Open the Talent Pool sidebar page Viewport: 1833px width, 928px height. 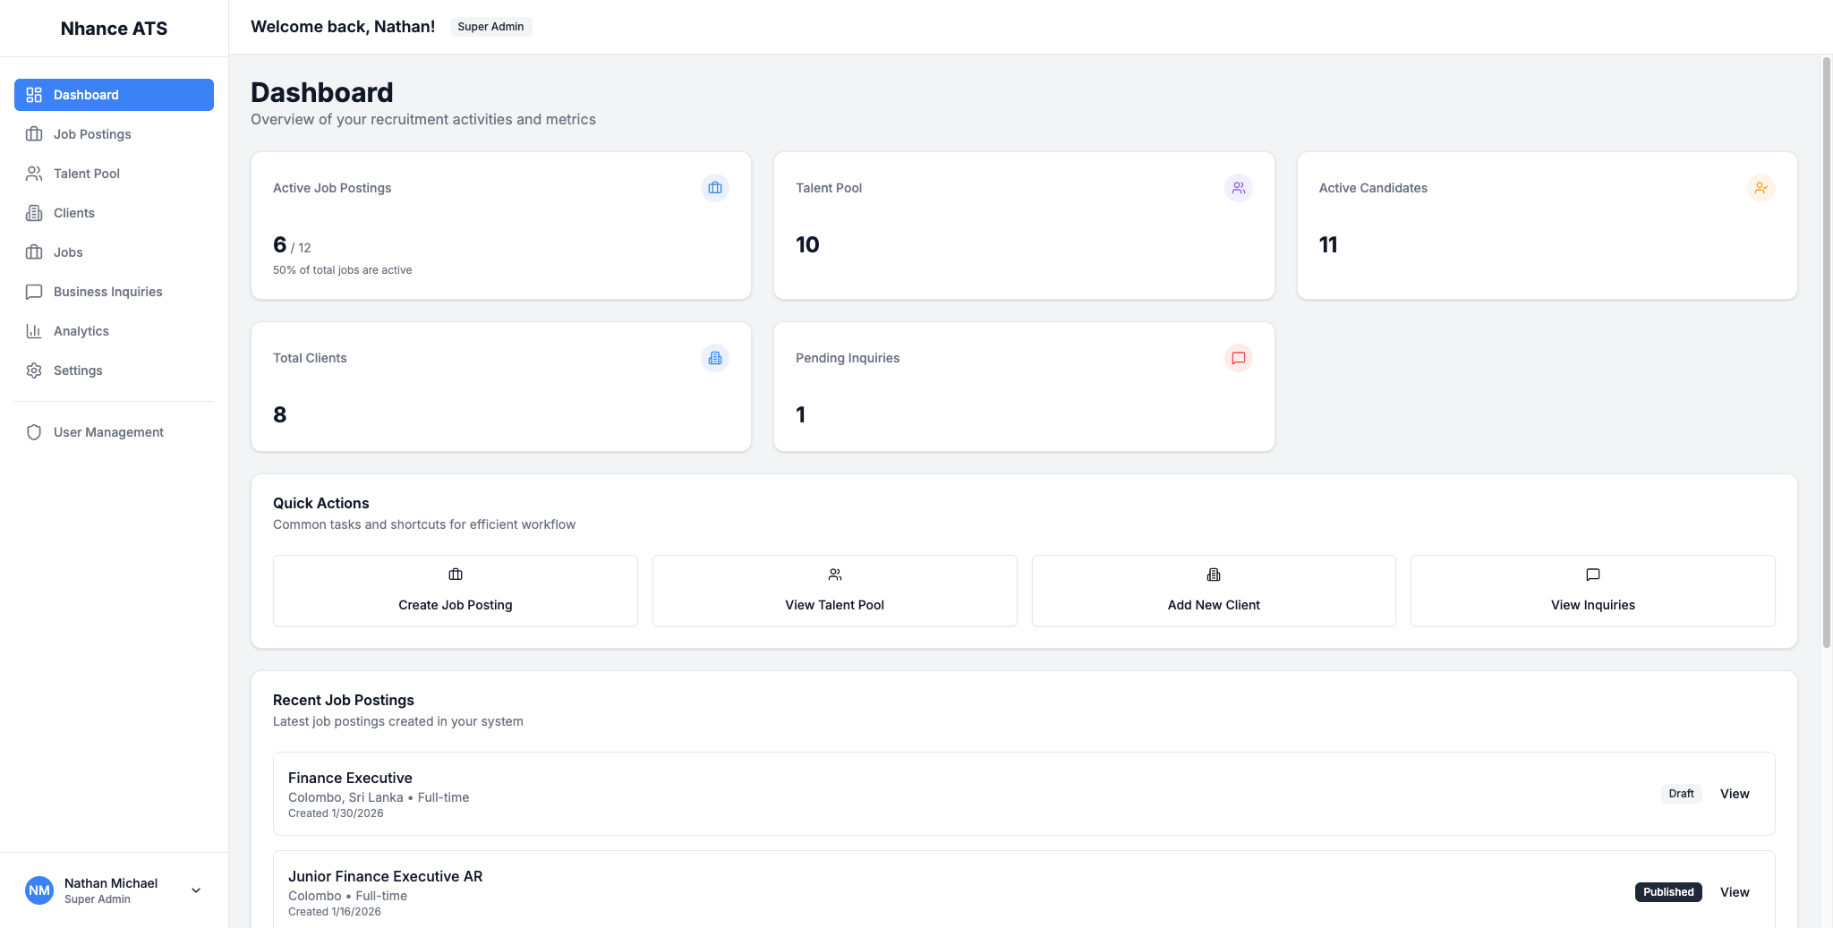click(x=86, y=174)
